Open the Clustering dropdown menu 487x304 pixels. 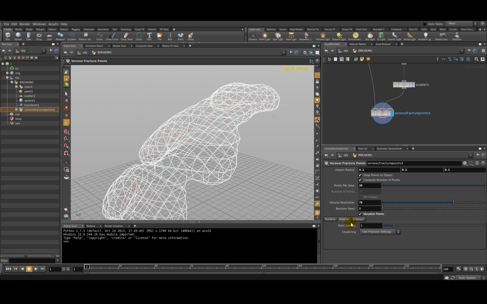pyautogui.click(x=380, y=232)
